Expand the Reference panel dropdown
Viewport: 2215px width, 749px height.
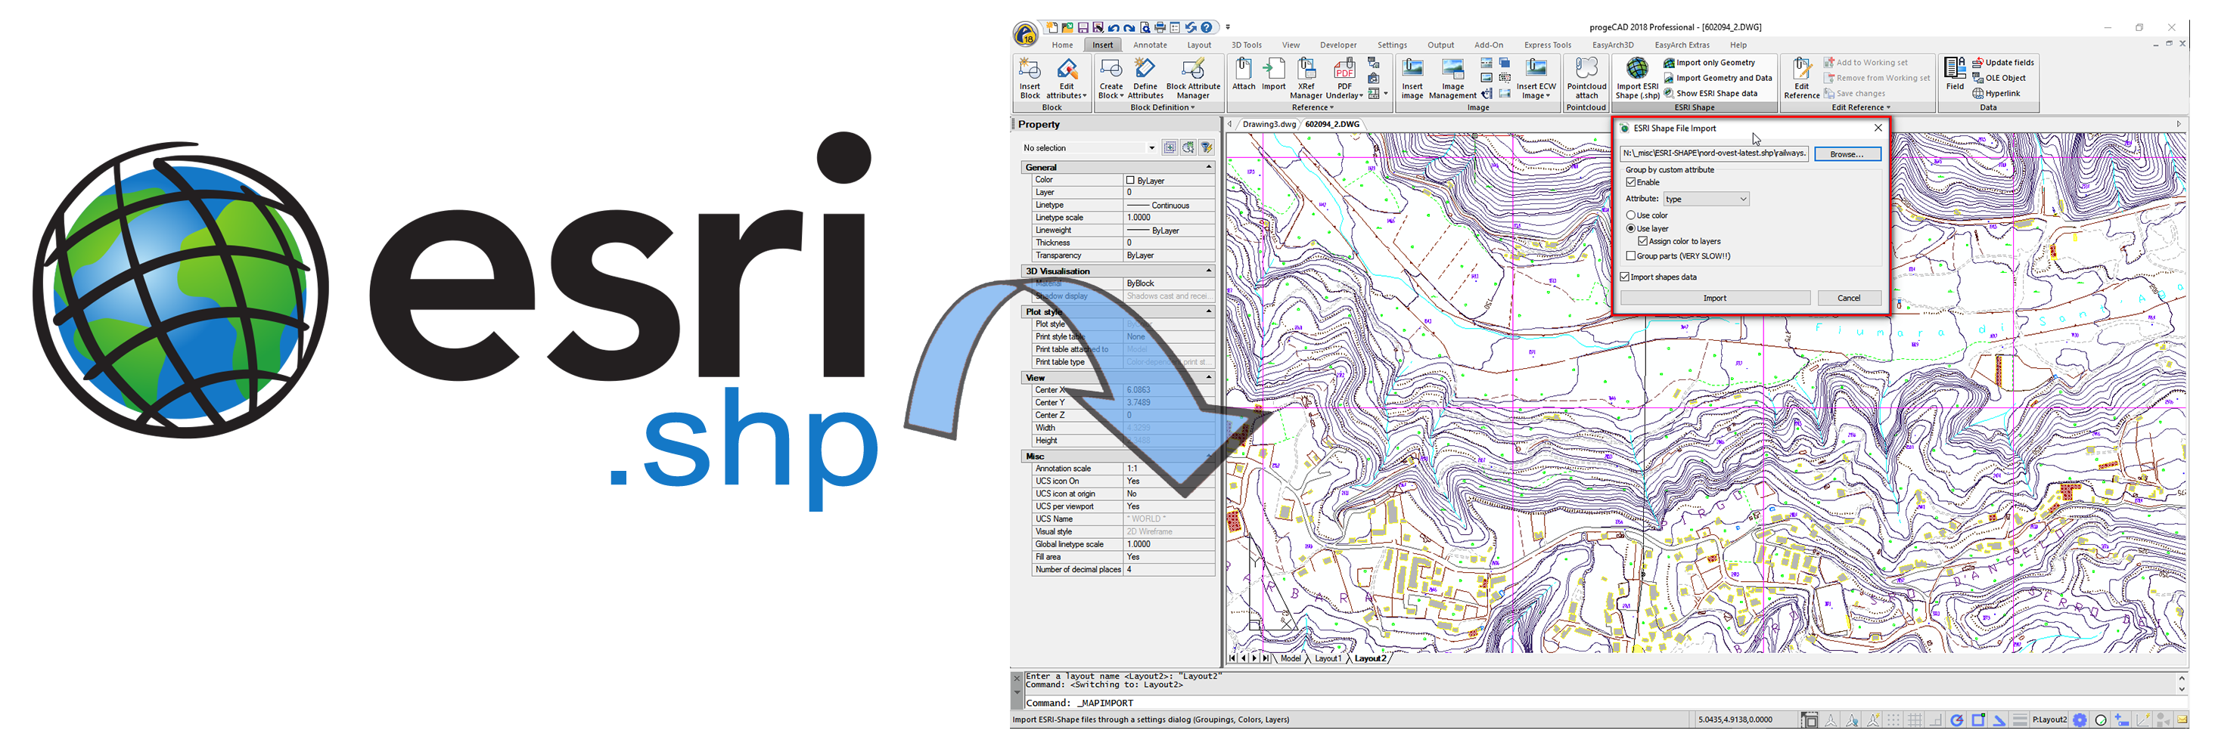1331,107
